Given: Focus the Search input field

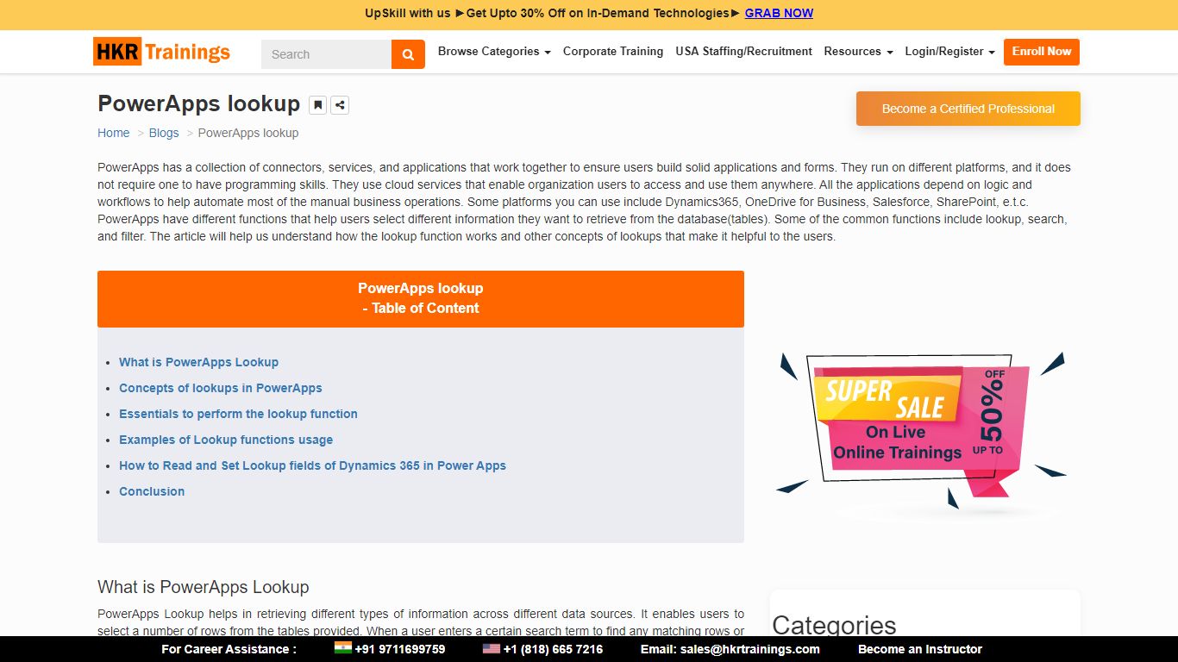Looking at the screenshot, I should [326, 54].
